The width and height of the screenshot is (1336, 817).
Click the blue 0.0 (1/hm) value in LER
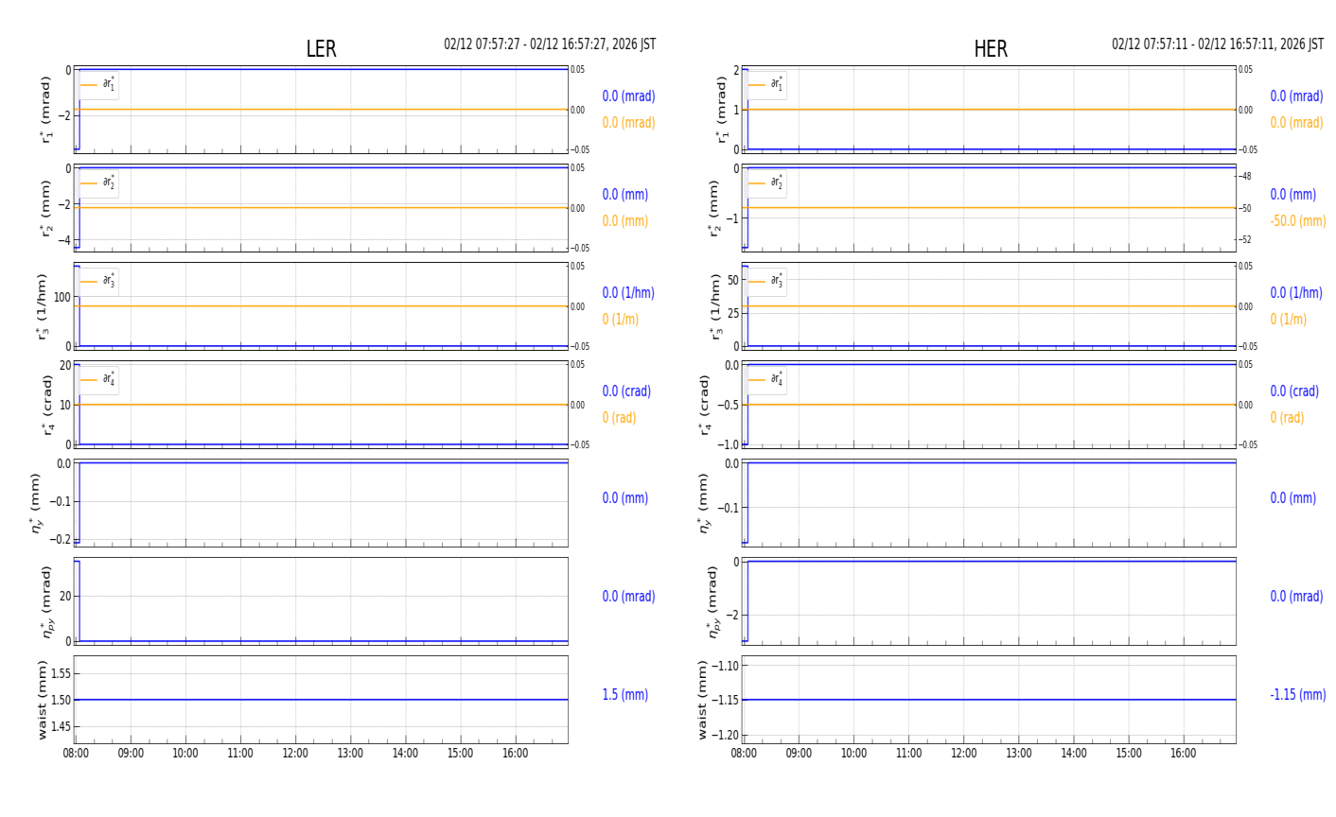click(628, 293)
